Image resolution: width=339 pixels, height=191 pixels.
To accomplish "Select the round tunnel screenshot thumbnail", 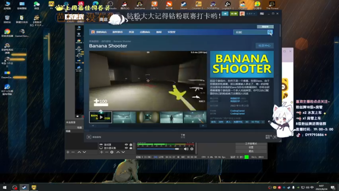I will click(148, 117).
